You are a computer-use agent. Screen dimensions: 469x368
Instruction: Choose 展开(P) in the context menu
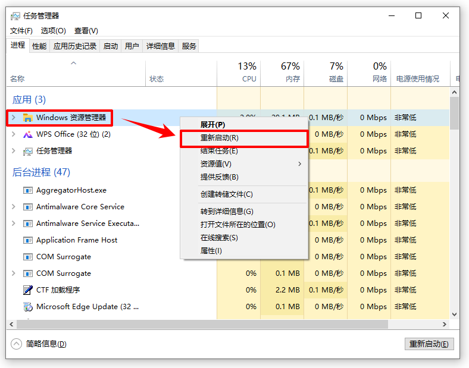(244, 125)
